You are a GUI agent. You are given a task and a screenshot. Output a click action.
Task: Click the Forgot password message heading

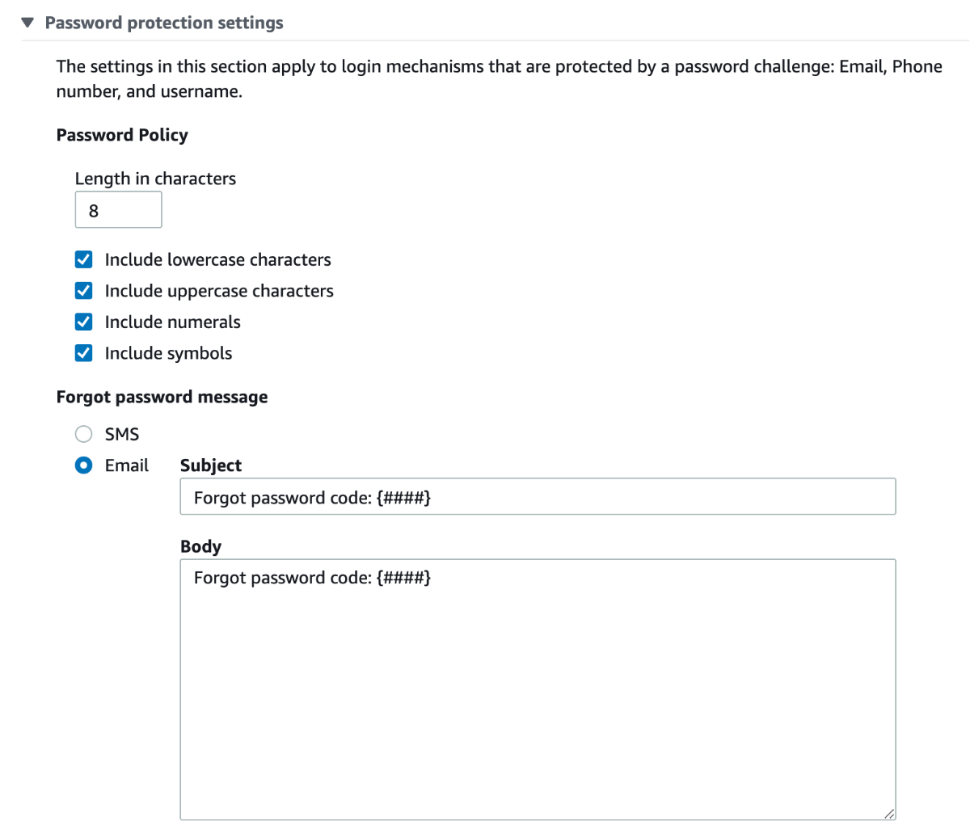162,397
